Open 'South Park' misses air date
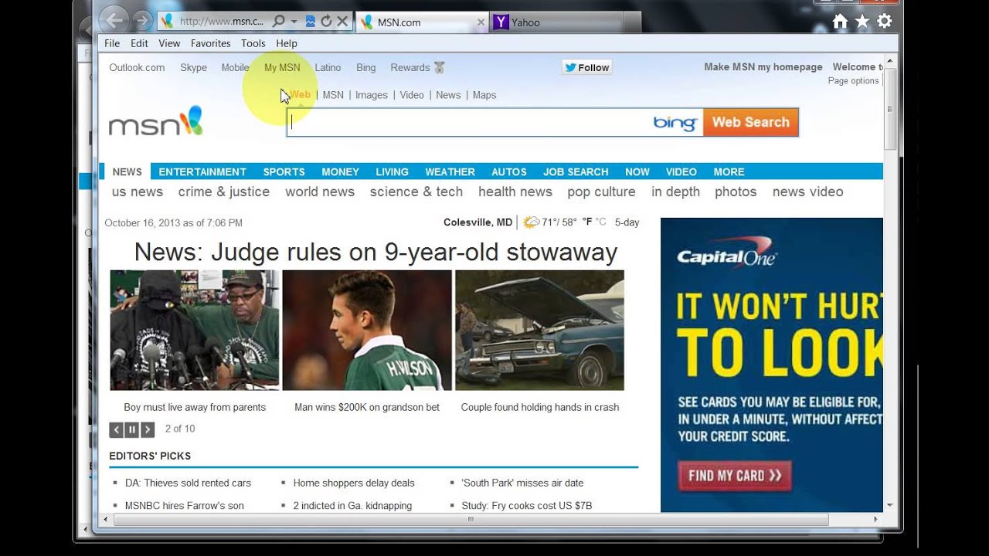989x556 pixels. click(x=522, y=483)
